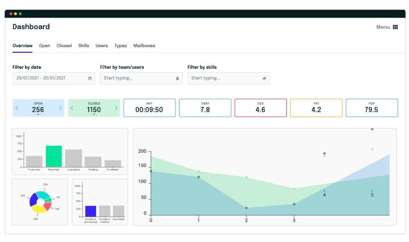Click the Filter by team/users input field
The height and width of the screenshot is (242, 409).
(141, 78)
